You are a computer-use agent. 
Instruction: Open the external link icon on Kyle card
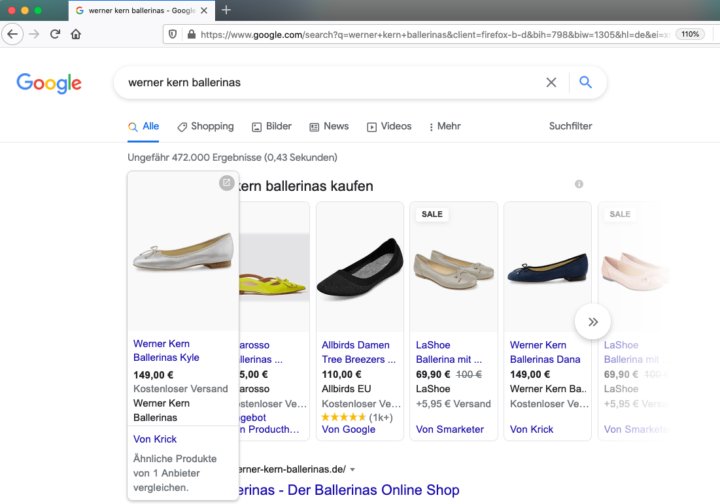(x=226, y=182)
